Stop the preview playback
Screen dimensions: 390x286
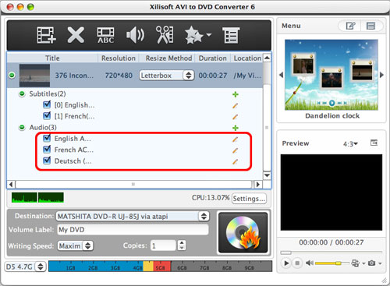(297, 263)
